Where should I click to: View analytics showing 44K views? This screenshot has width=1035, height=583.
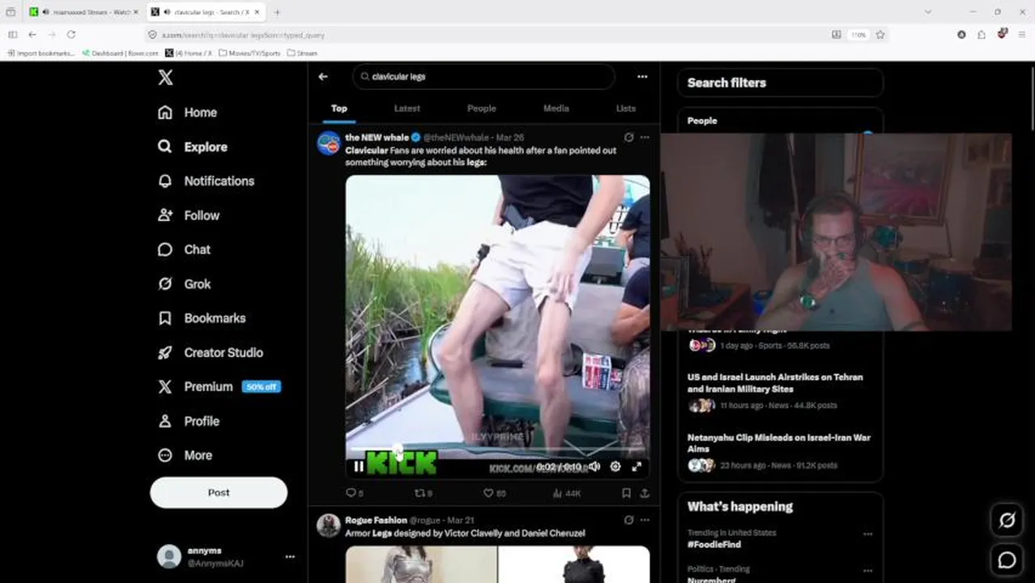pyautogui.click(x=567, y=492)
